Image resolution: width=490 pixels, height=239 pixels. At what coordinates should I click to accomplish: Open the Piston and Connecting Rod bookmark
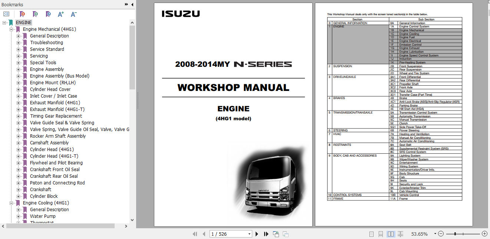coord(57,183)
